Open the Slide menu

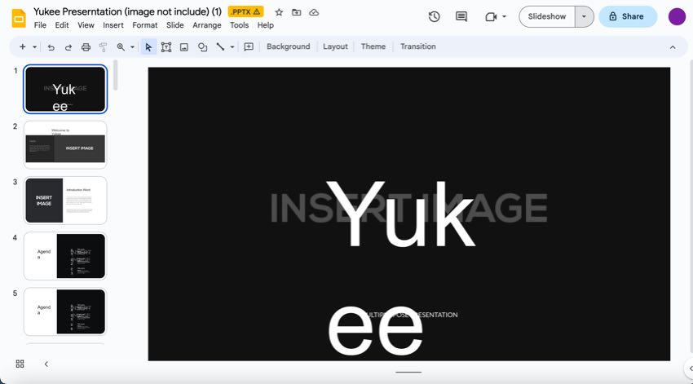[x=175, y=25]
